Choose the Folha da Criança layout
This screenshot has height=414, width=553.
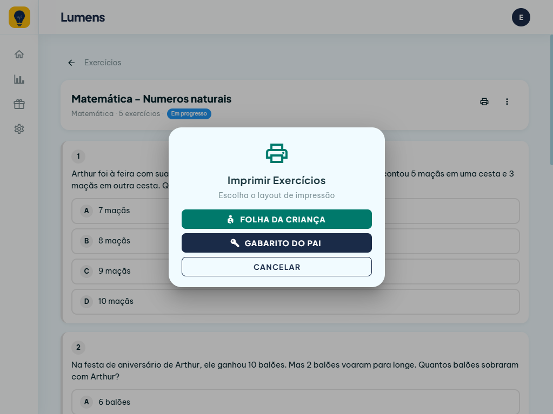point(277,219)
